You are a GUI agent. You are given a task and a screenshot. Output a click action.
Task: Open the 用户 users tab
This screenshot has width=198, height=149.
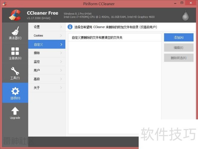(x=47, y=70)
